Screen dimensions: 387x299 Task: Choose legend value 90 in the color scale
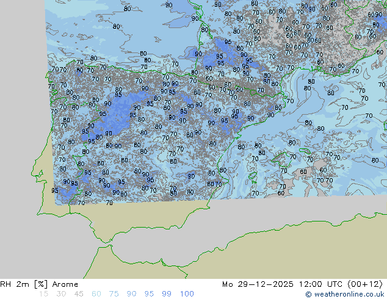point(131,294)
